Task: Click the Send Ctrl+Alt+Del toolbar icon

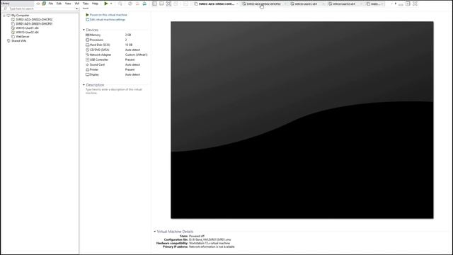Action: [120, 4]
